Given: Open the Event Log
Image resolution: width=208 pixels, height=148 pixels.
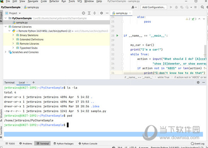Looking at the screenshot, I should [197, 143].
